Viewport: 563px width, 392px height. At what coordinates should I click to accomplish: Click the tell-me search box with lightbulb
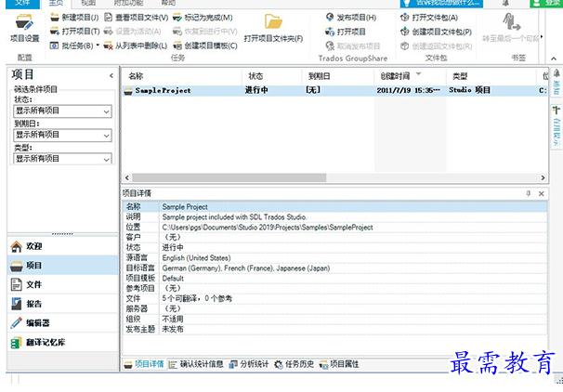pyautogui.click(x=441, y=3)
